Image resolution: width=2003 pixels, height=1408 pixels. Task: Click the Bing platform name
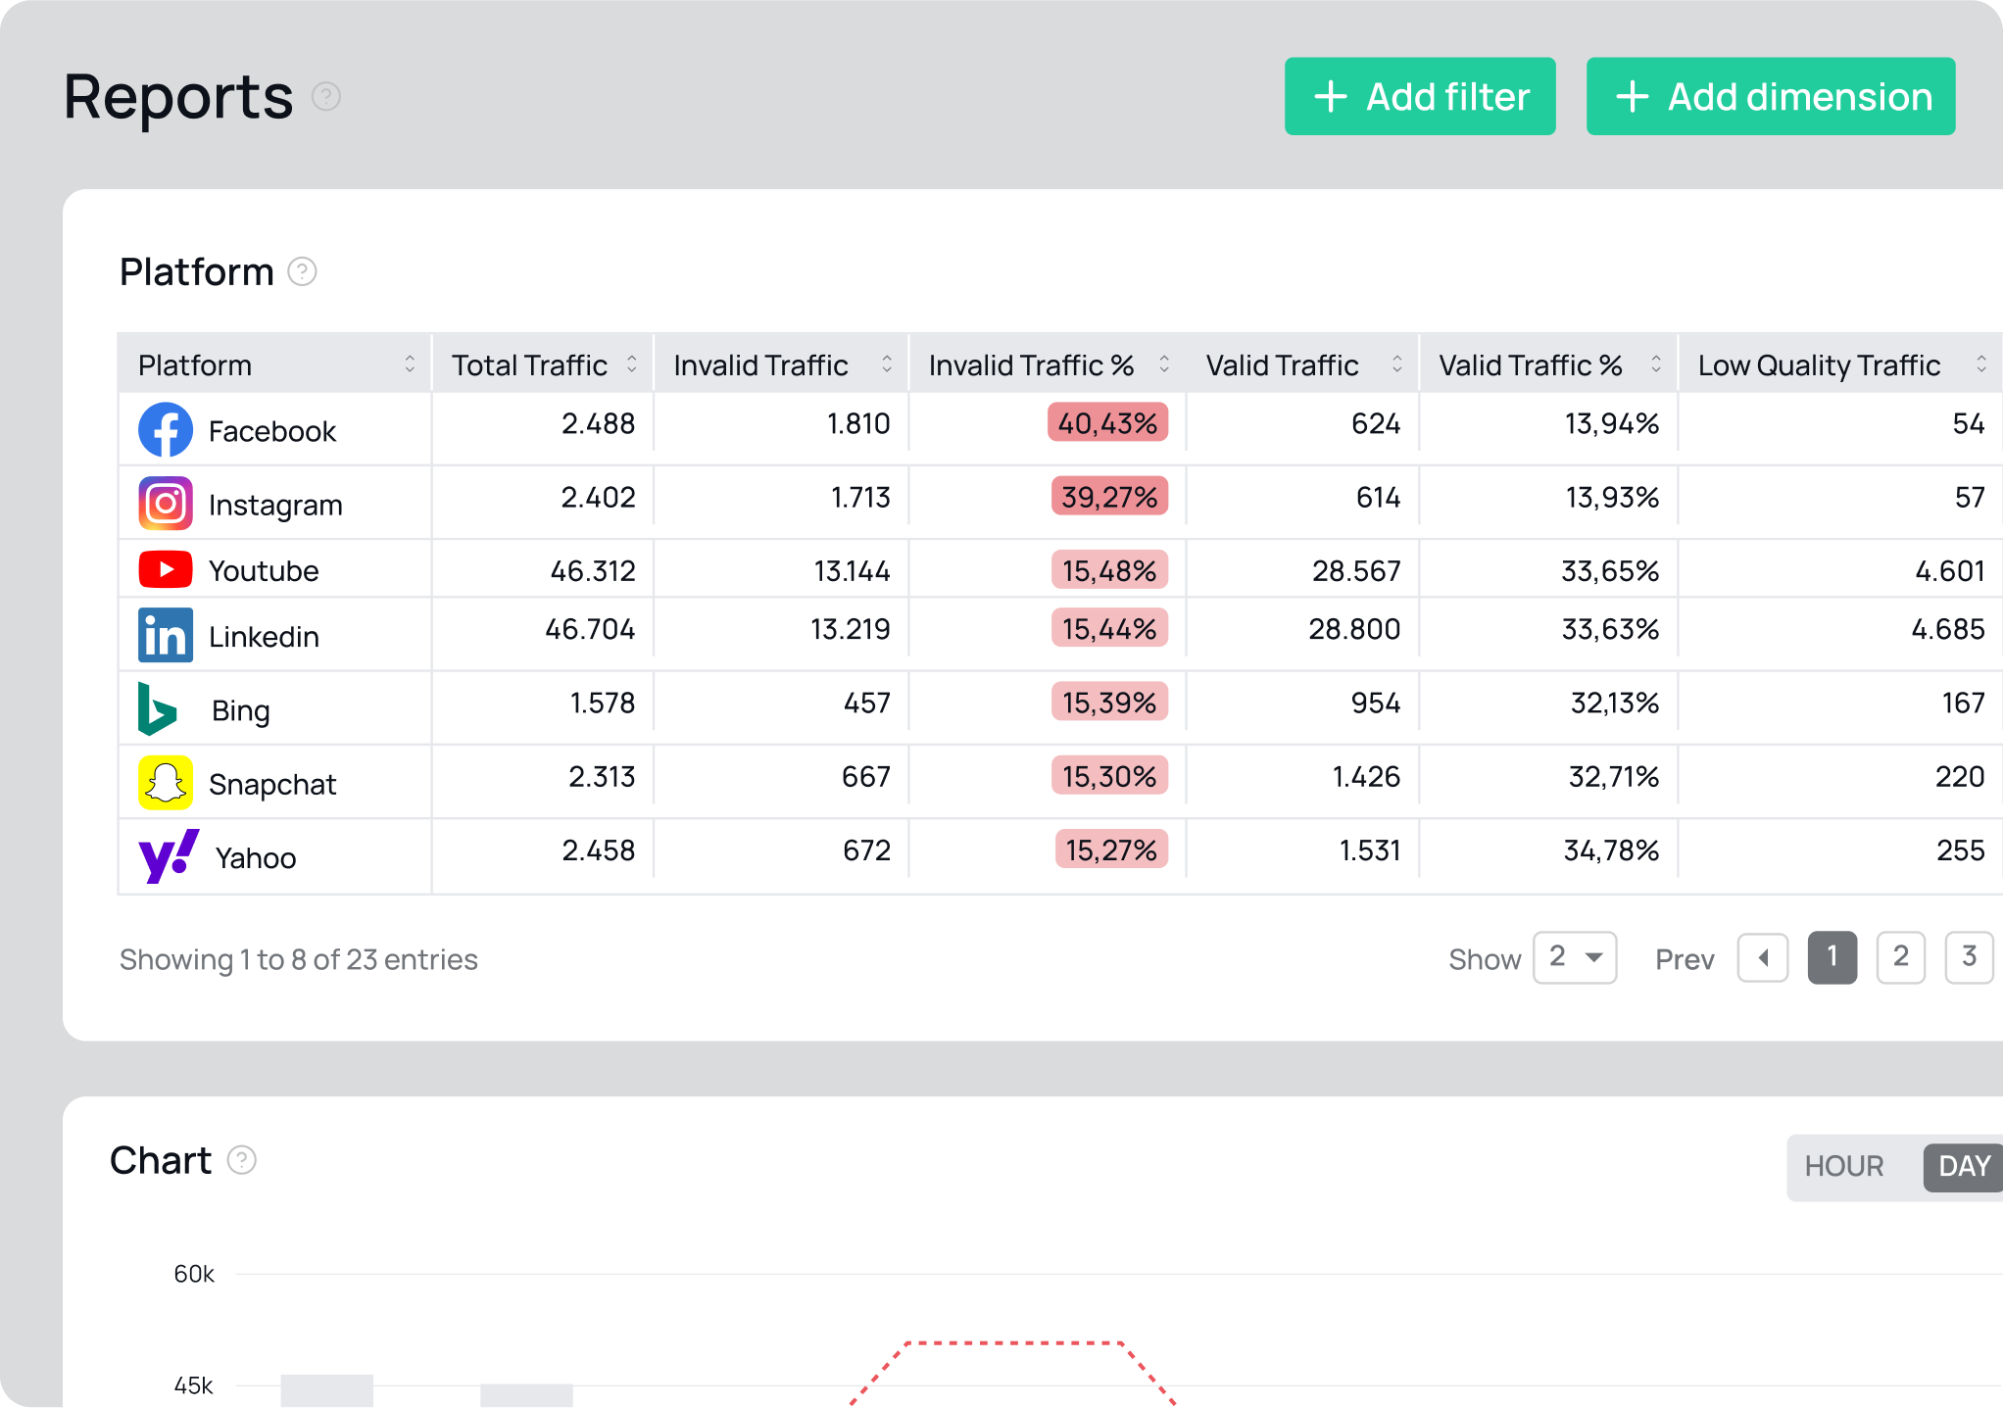pos(241,710)
